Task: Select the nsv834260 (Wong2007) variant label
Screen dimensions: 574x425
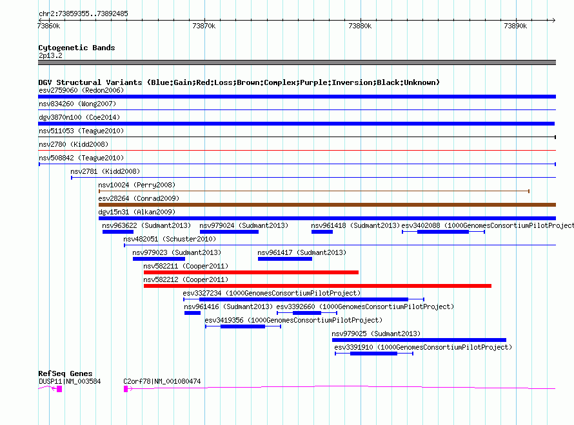Action: click(77, 104)
